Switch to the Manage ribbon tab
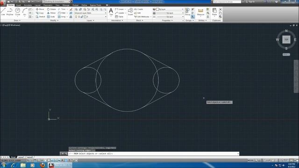The image size is (299, 168). pos(66,5)
